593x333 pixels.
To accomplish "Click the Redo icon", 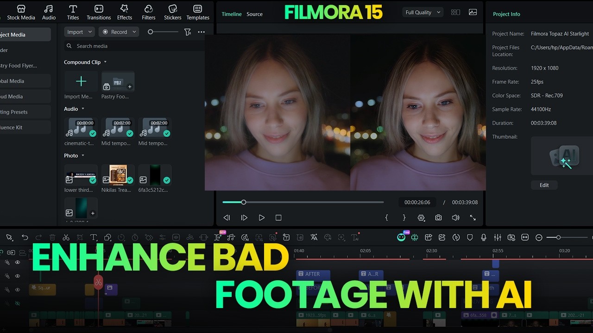I will (39, 237).
